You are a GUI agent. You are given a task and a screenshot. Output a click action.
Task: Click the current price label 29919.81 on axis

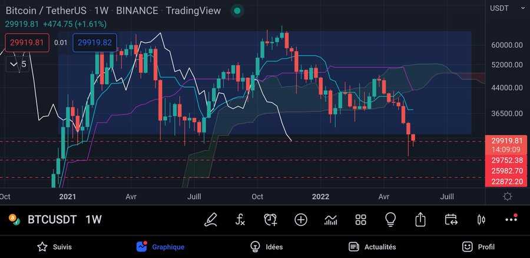pyautogui.click(x=507, y=141)
